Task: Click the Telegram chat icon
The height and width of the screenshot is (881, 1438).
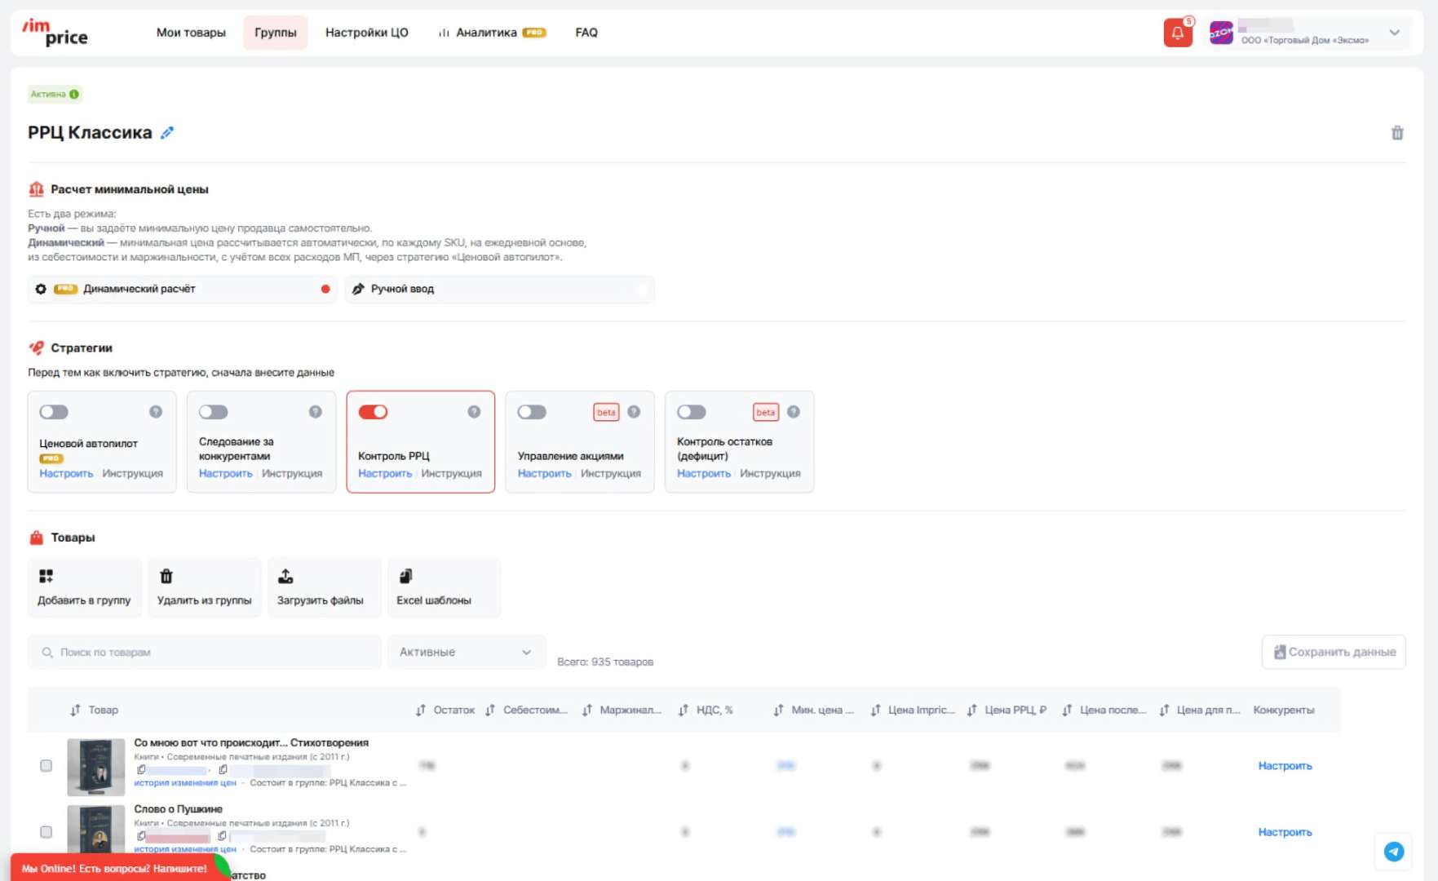Action: tap(1394, 852)
